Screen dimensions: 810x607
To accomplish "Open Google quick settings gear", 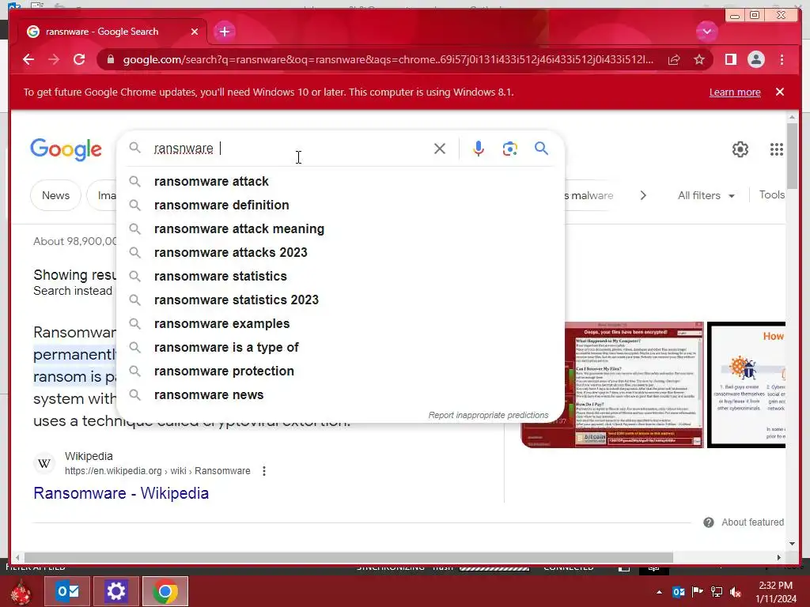I will tap(740, 149).
